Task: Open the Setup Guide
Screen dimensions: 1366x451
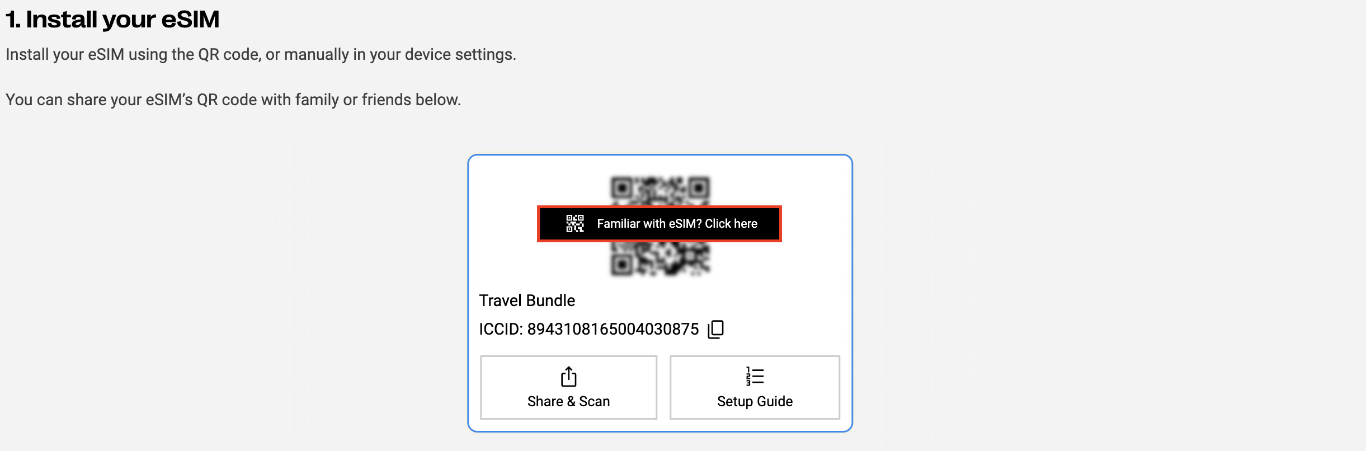Action: pos(755,387)
